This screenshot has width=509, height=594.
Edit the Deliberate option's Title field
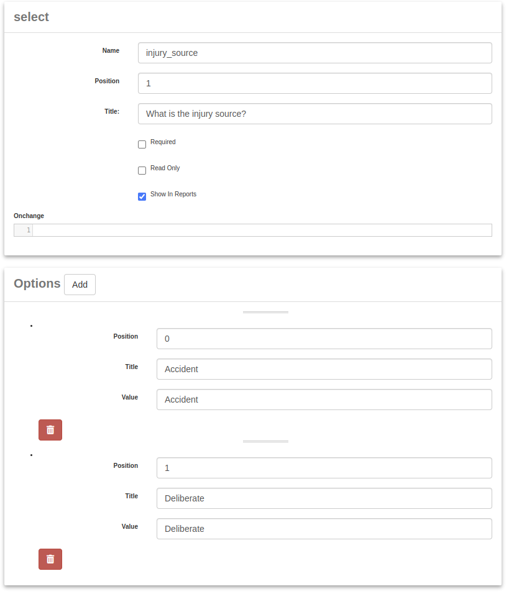pos(324,498)
